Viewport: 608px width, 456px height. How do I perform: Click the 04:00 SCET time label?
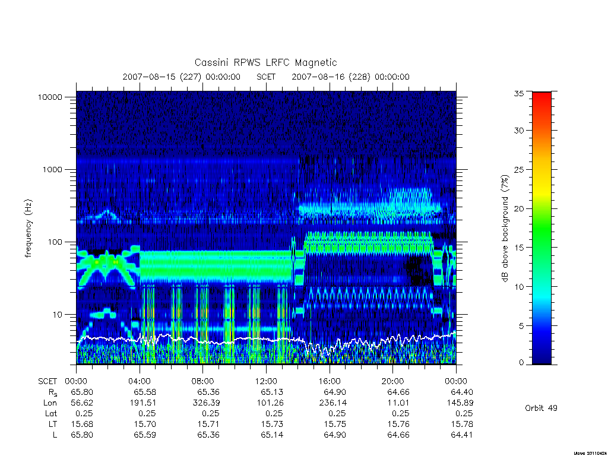[140, 381]
